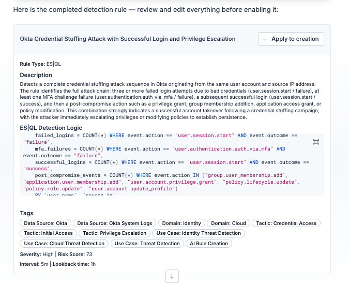This screenshot has height=284, width=349.
Task: Click the intro line Here is the completed detection rule
Action: pos(146,10)
